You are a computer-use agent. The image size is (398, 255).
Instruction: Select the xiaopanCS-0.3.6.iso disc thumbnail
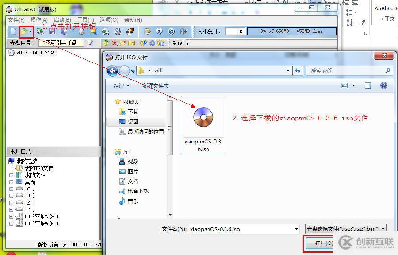203,117
